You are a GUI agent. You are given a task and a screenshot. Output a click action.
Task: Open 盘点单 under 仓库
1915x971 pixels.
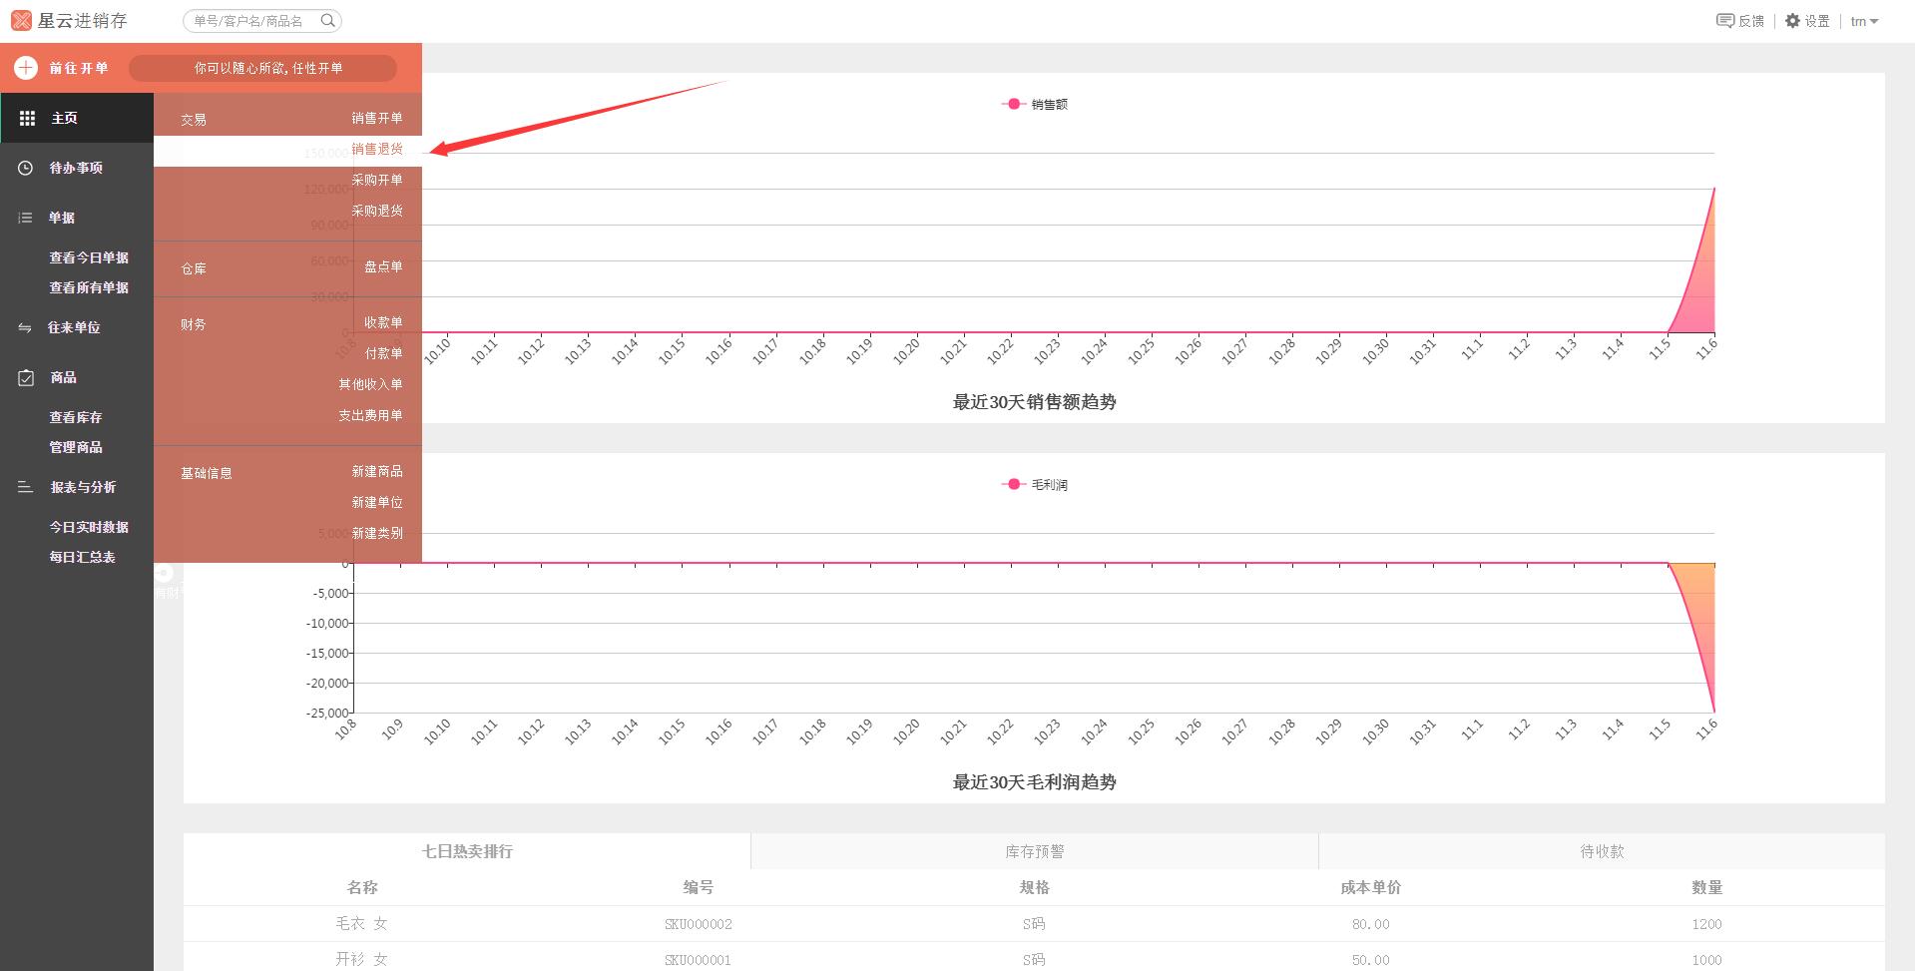coord(383,266)
